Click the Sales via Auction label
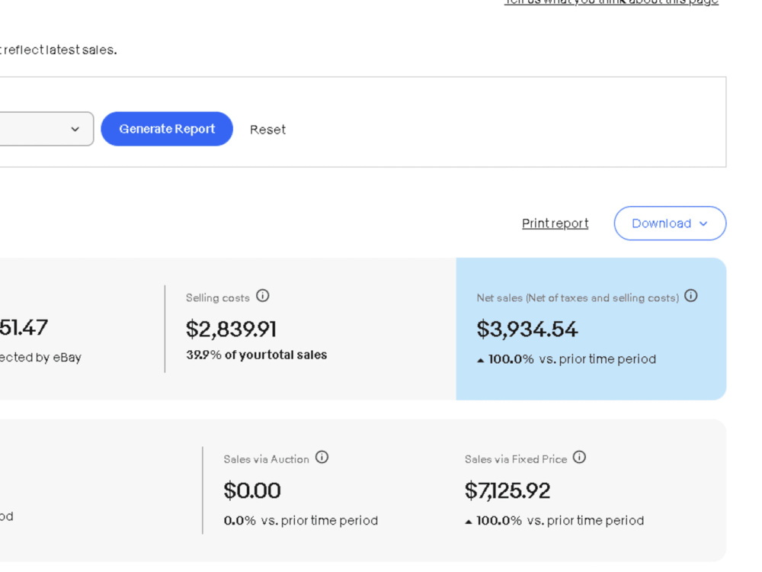The image size is (762, 572). pyautogui.click(x=266, y=459)
